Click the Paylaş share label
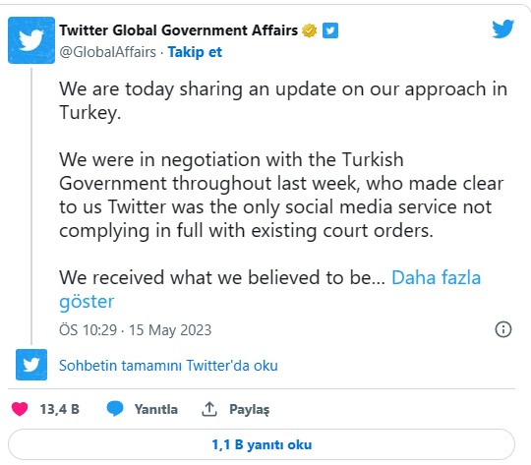Screen dimensions: 531x465 (x=250, y=409)
